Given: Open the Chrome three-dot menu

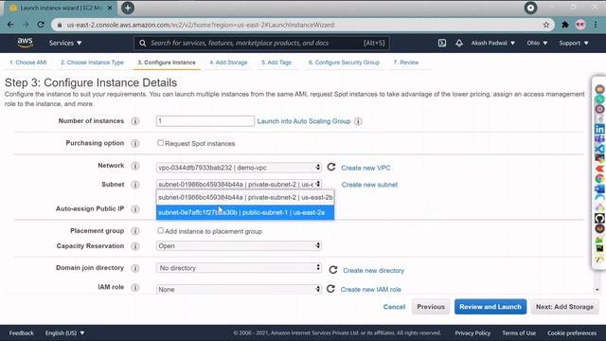Looking at the screenshot, I should [596, 25].
